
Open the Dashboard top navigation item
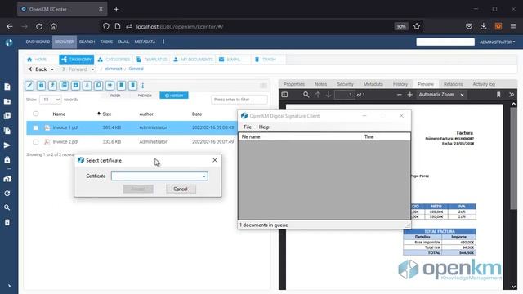click(x=38, y=42)
